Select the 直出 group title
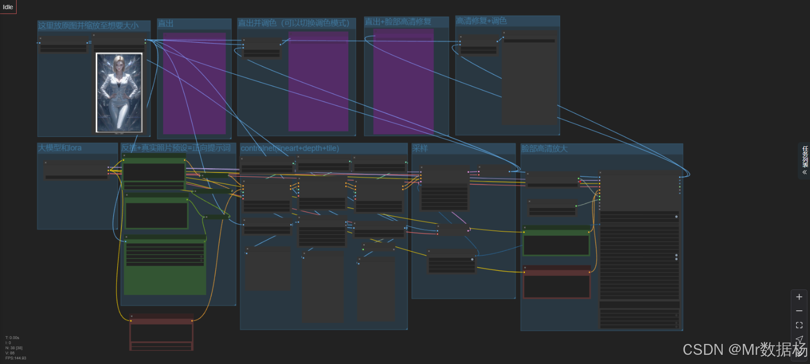 click(x=166, y=24)
